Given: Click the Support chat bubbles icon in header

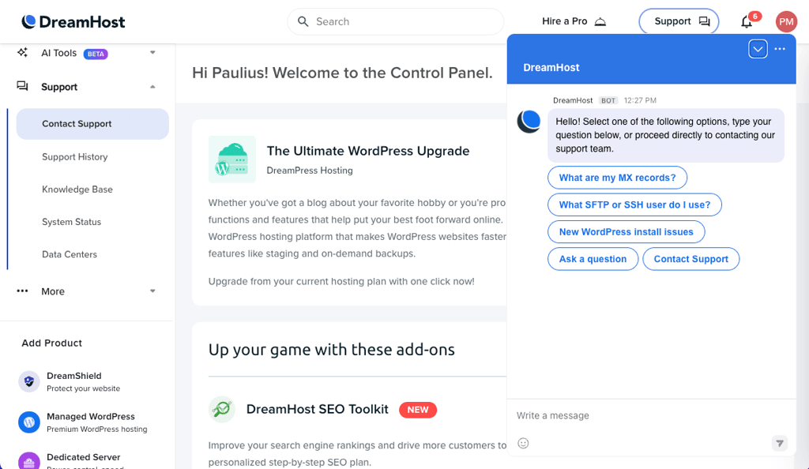Looking at the screenshot, I should point(704,21).
